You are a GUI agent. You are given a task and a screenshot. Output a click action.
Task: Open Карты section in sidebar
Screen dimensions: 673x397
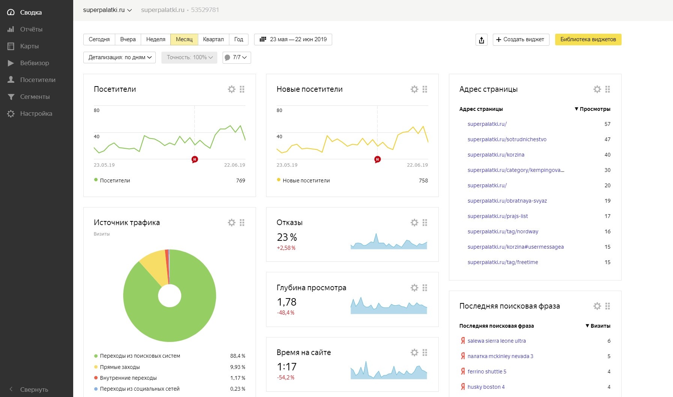tap(29, 46)
